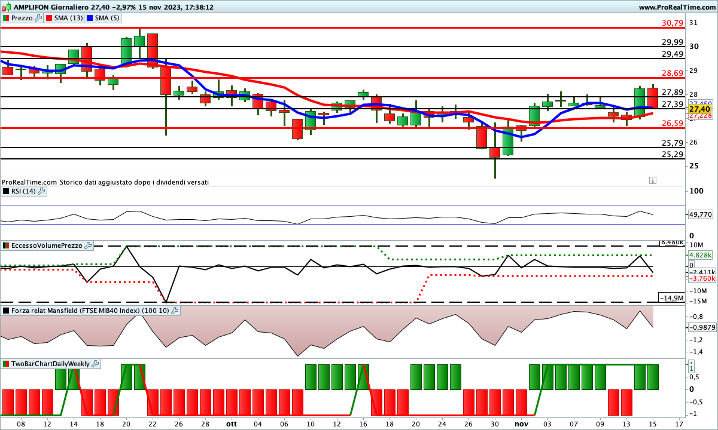Open the EccessoVolumePrezzo settings wrench
Viewport: 718px width, 430px height.
tap(89, 245)
